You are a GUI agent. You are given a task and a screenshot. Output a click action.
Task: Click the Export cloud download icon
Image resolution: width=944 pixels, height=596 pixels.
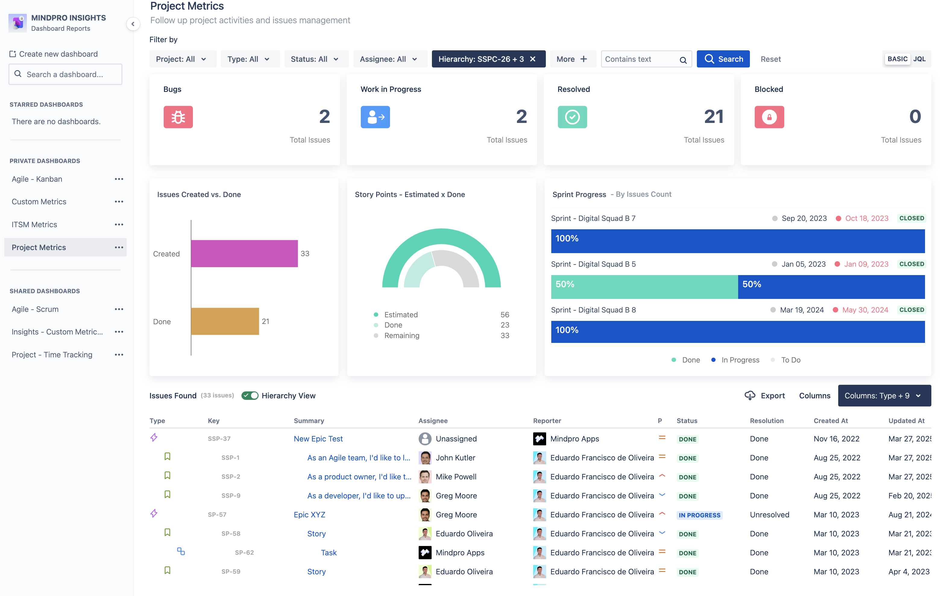(x=750, y=395)
